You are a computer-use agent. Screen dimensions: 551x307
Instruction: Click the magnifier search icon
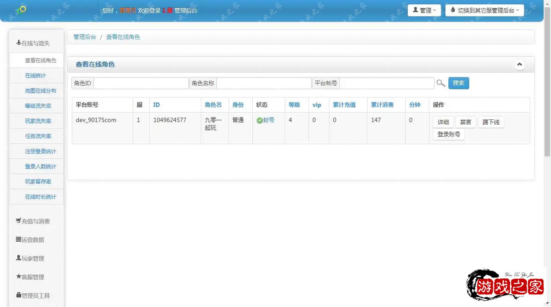441,83
